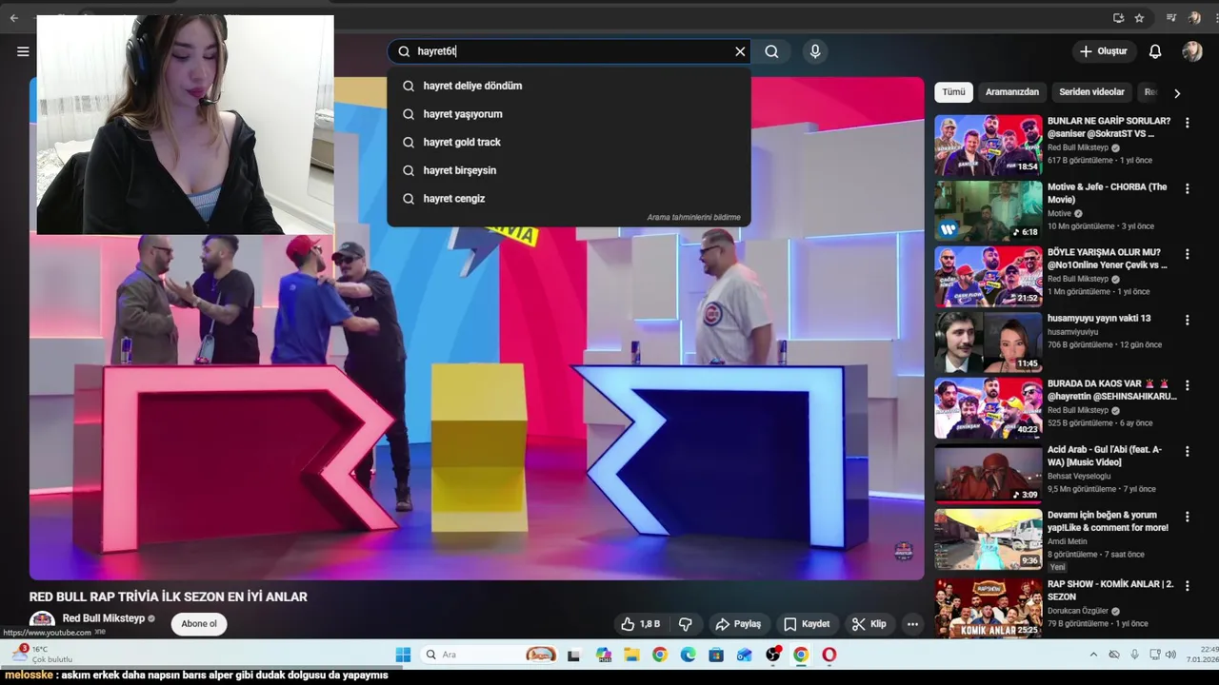Open Microsoft Store from the taskbar
This screenshot has height=685, width=1219.
point(716,655)
